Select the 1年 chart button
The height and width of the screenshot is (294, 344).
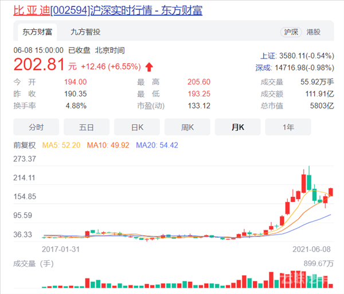288,127
